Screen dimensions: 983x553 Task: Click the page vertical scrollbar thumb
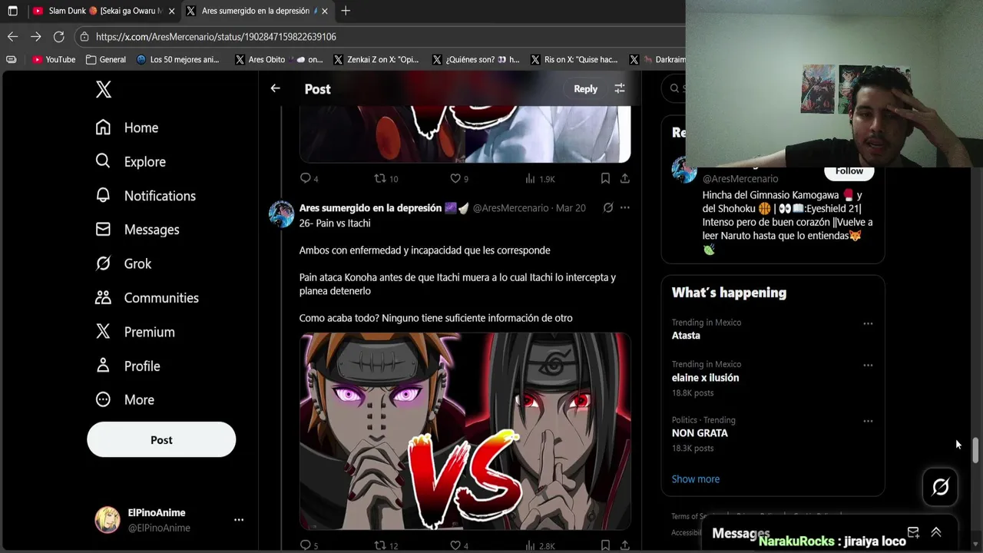975,450
